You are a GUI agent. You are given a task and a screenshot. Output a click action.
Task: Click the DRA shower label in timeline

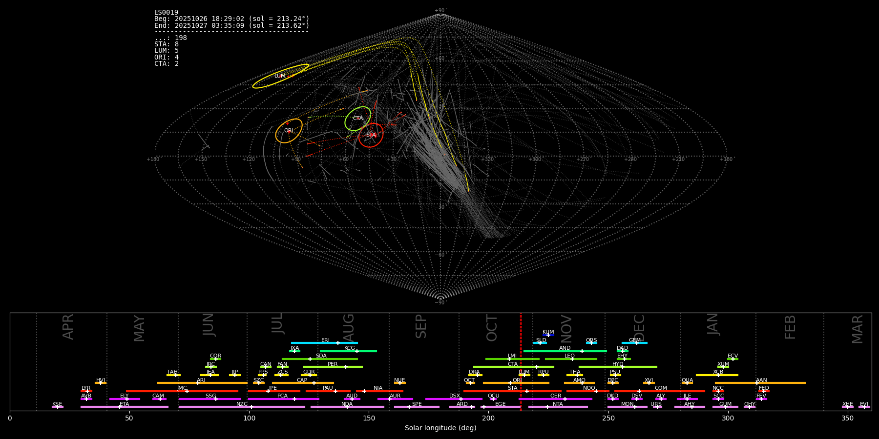tap(474, 372)
